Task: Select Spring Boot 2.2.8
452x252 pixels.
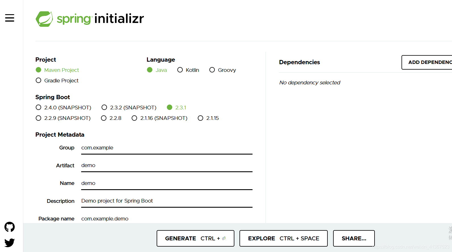Action: (111, 118)
